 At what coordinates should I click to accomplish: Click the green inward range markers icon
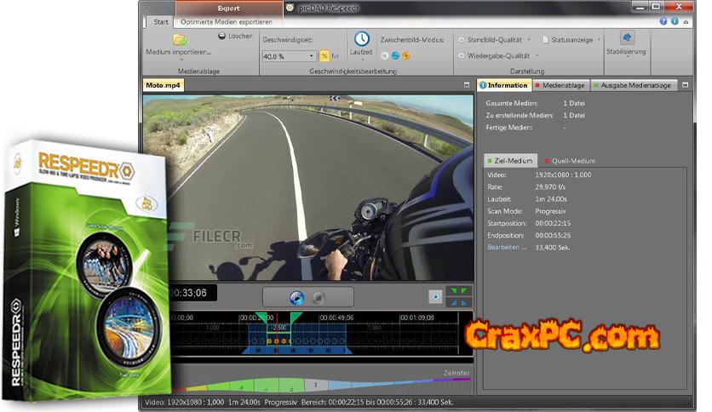459,291
